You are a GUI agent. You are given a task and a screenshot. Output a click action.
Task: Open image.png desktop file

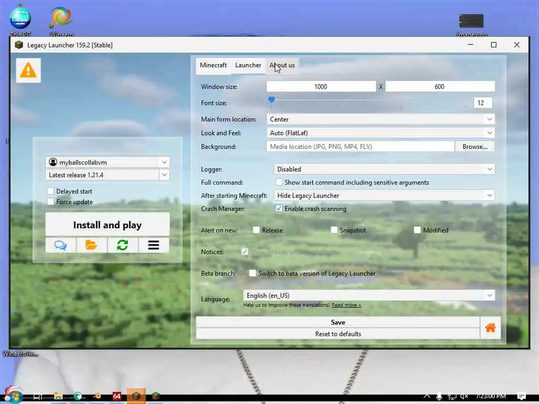472,24
